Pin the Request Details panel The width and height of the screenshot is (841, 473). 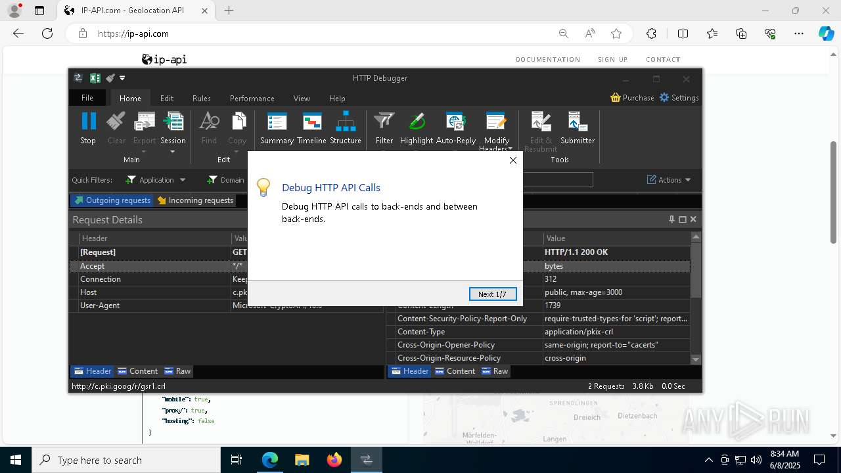coord(671,219)
